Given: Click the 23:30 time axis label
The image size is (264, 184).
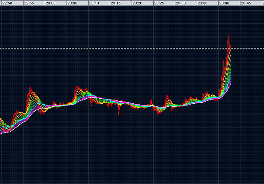Looking at the screenshot, I should point(181,3).
